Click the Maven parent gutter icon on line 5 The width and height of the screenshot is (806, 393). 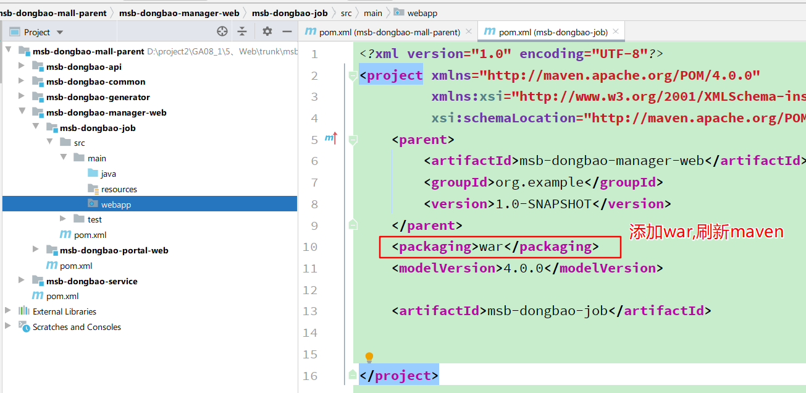click(331, 139)
